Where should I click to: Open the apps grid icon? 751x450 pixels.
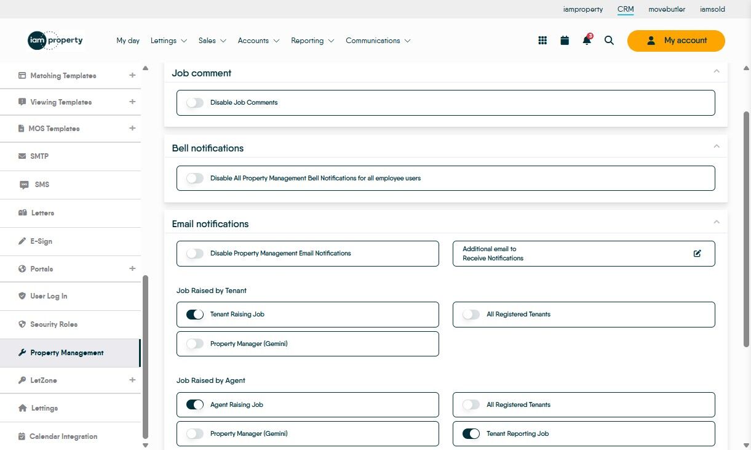[542, 41]
